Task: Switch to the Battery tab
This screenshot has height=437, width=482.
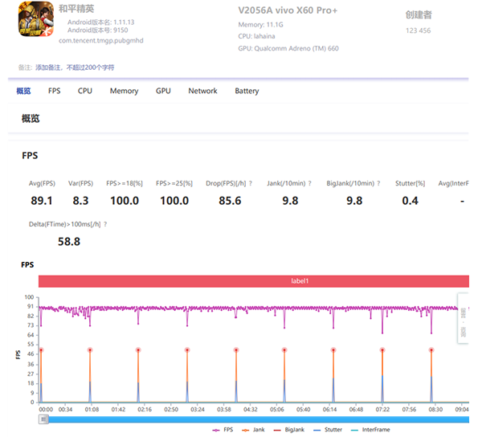Action: (x=247, y=91)
